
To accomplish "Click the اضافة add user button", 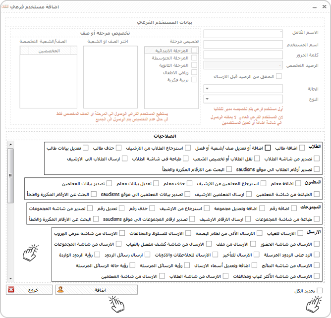I will (x=97, y=290).
